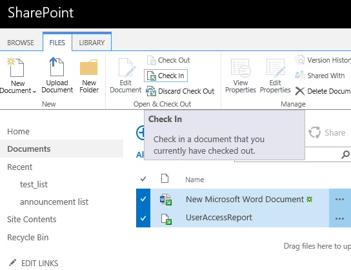The height and width of the screenshot is (270, 351).
Task: Open test_list from recent items
Action: click(34, 184)
